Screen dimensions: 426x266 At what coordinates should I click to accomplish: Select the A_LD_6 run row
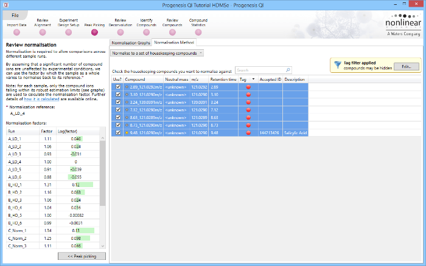53,177
